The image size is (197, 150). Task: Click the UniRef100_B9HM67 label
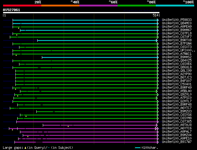point(177,30)
